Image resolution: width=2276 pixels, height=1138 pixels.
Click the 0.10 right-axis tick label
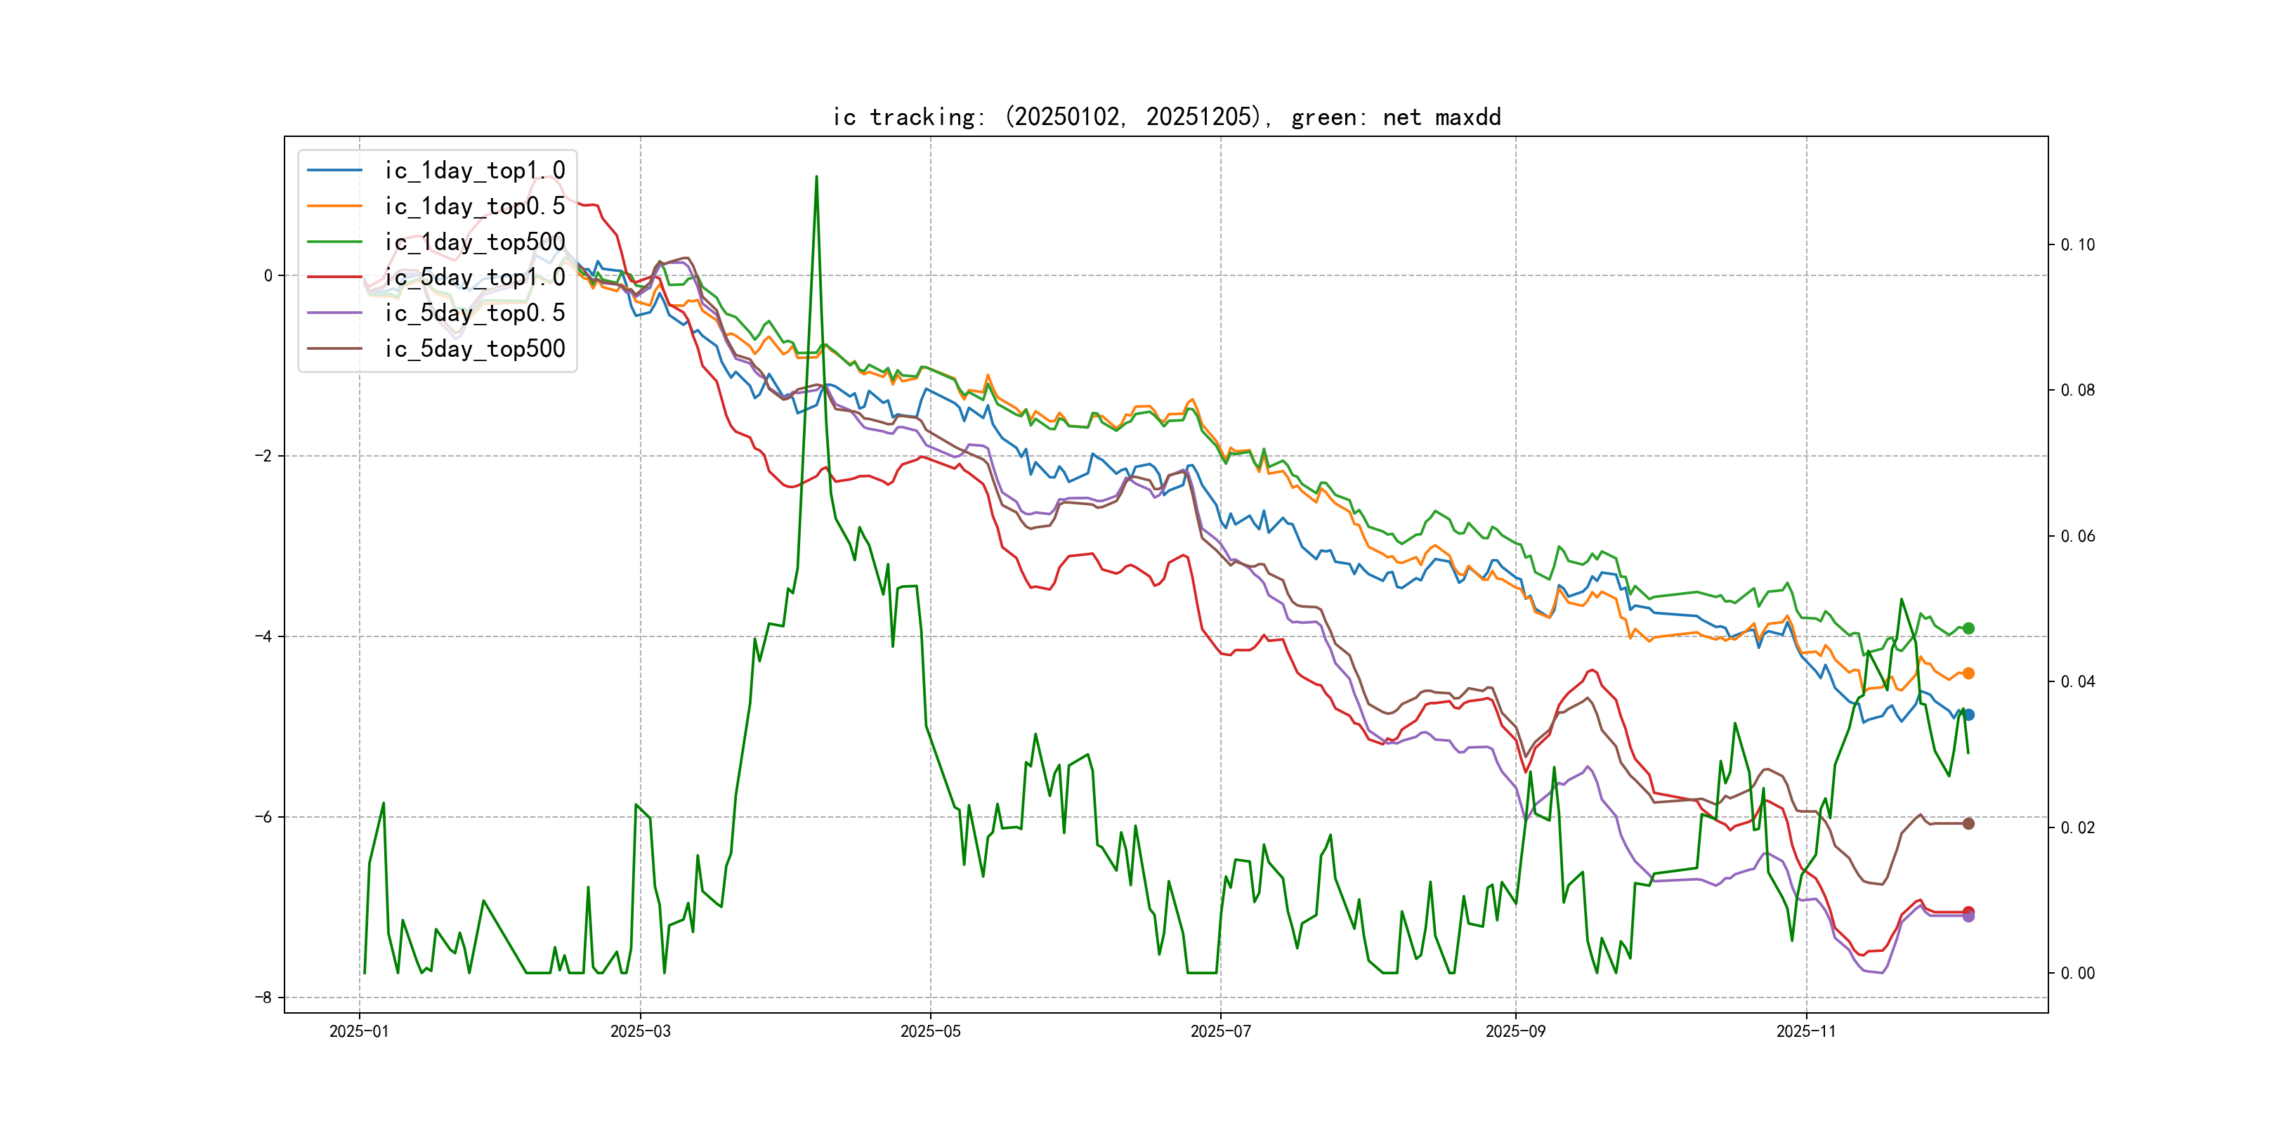(x=2077, y=244)
